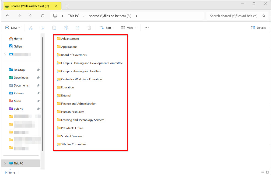Click the Share icon in the toolbar
The image size is (272, 176).
78,27
